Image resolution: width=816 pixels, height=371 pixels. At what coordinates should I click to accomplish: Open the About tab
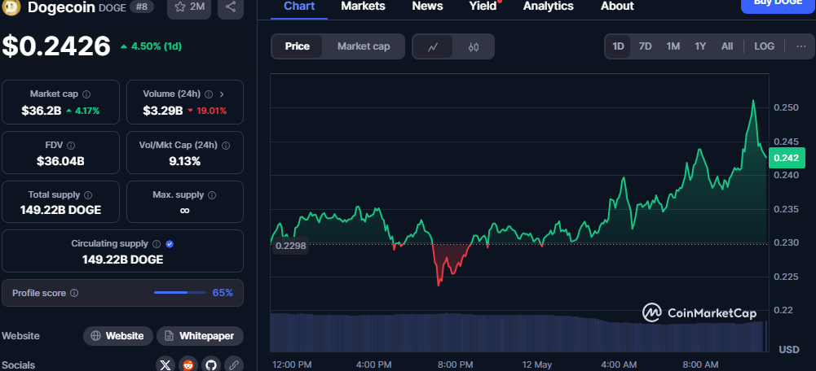617,7
